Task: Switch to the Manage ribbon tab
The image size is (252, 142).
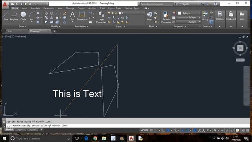Action: click(70, 8)
